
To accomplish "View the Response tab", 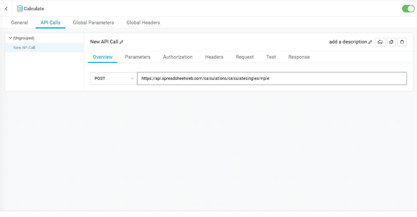I will (x=299, y=57).
